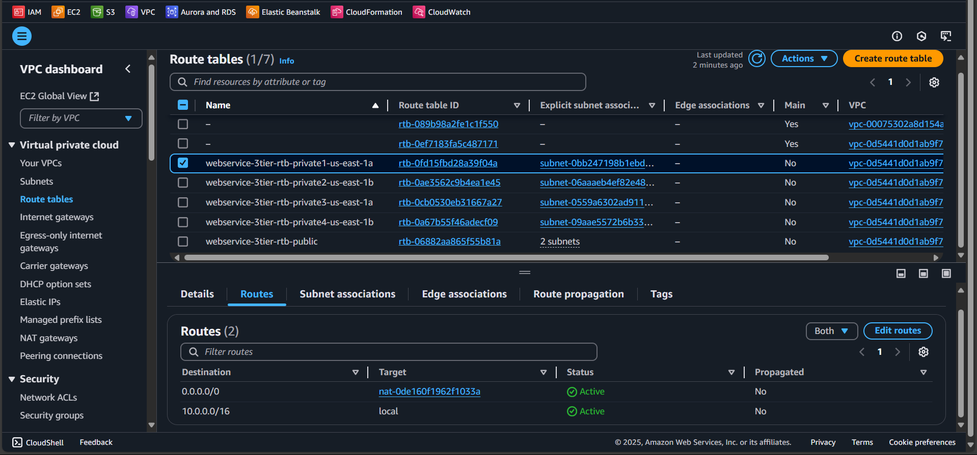Image resolution: width=977 pixels, height=455 pixels.
Task: Click the horizontal scrollbar of route tables
Action: pyautogui.click(x=506, y=258)
